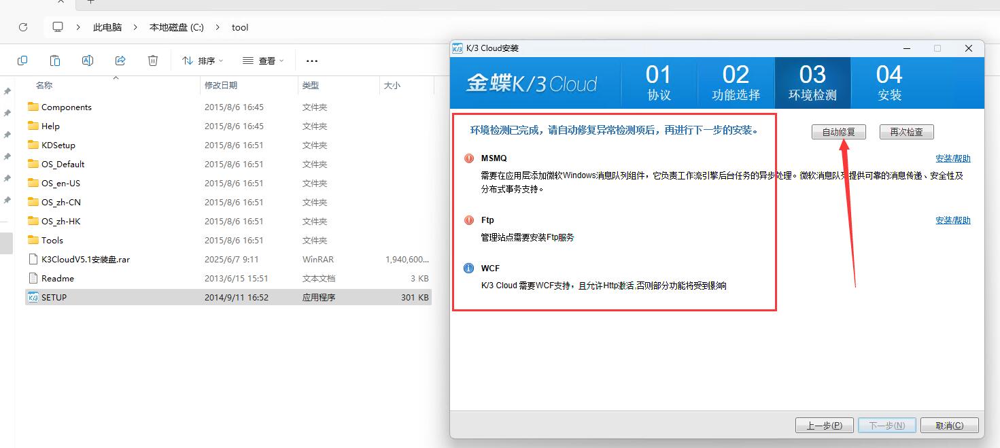Click the Copy icon in Explorer toolbar
The image size is (1000, 448).
pos(22,61)
